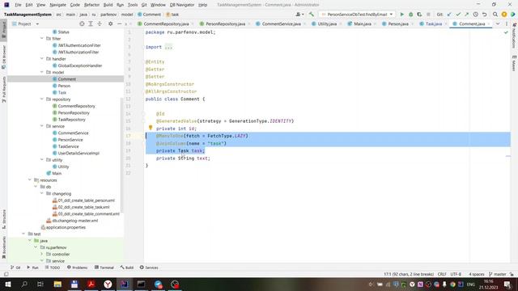
Task: Open the Run tool window
Action: coord(32,268)
